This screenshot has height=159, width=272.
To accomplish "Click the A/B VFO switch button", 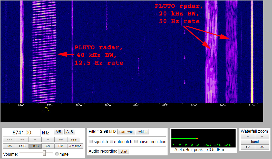I will click(x=58, y=132).
